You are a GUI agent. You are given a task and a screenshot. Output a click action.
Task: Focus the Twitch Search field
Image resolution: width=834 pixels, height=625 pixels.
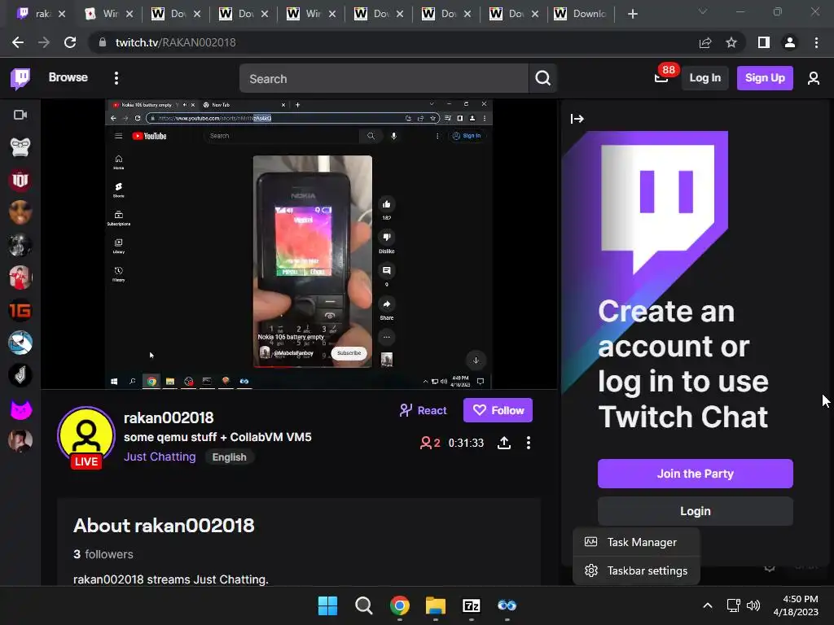[384, 79]
